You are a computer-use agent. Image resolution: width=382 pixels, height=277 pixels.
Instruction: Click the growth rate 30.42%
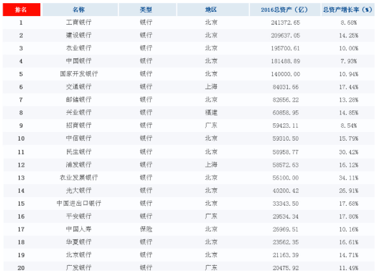click(x=349, y=152)
